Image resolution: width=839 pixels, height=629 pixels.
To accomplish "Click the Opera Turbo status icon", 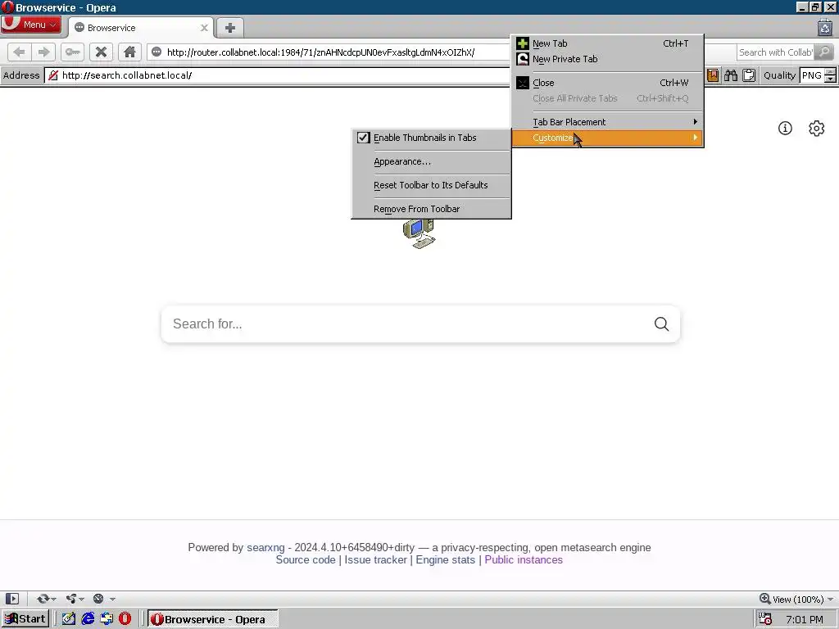I will tap(98, 599).
